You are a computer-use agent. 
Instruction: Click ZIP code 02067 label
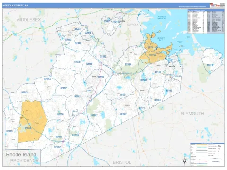click(95, 115)
